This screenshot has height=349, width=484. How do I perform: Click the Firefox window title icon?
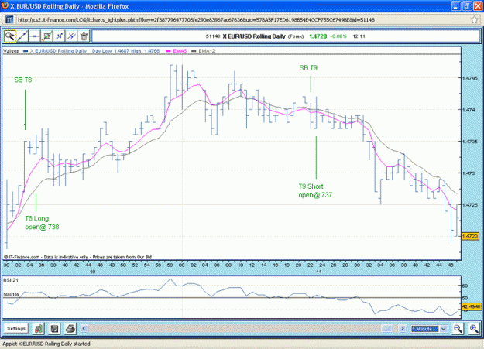(x=5, y=5)
